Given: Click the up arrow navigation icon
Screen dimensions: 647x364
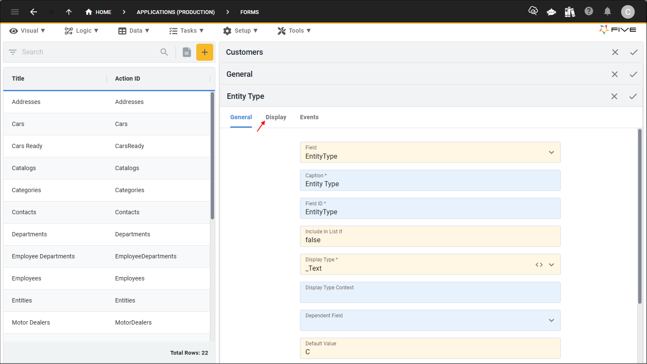Looking at the screenshot, I should tap(69, 12).
